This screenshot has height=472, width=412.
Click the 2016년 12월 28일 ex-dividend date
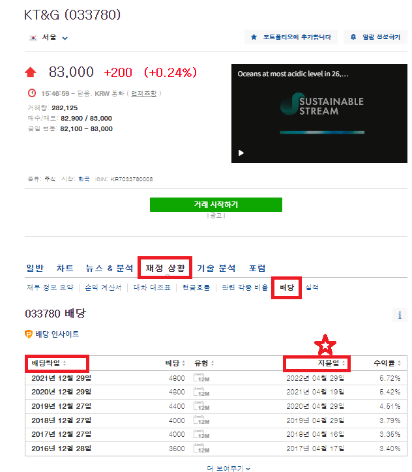tap(61, 449)
